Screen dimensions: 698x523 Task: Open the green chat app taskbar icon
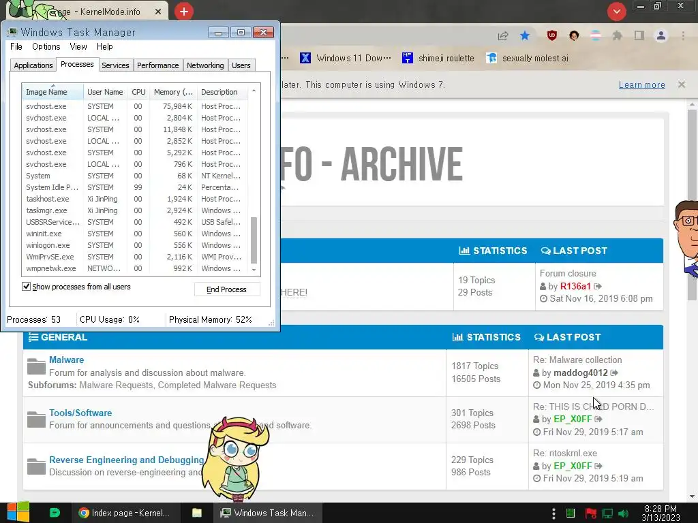click(x=55, y=513)
